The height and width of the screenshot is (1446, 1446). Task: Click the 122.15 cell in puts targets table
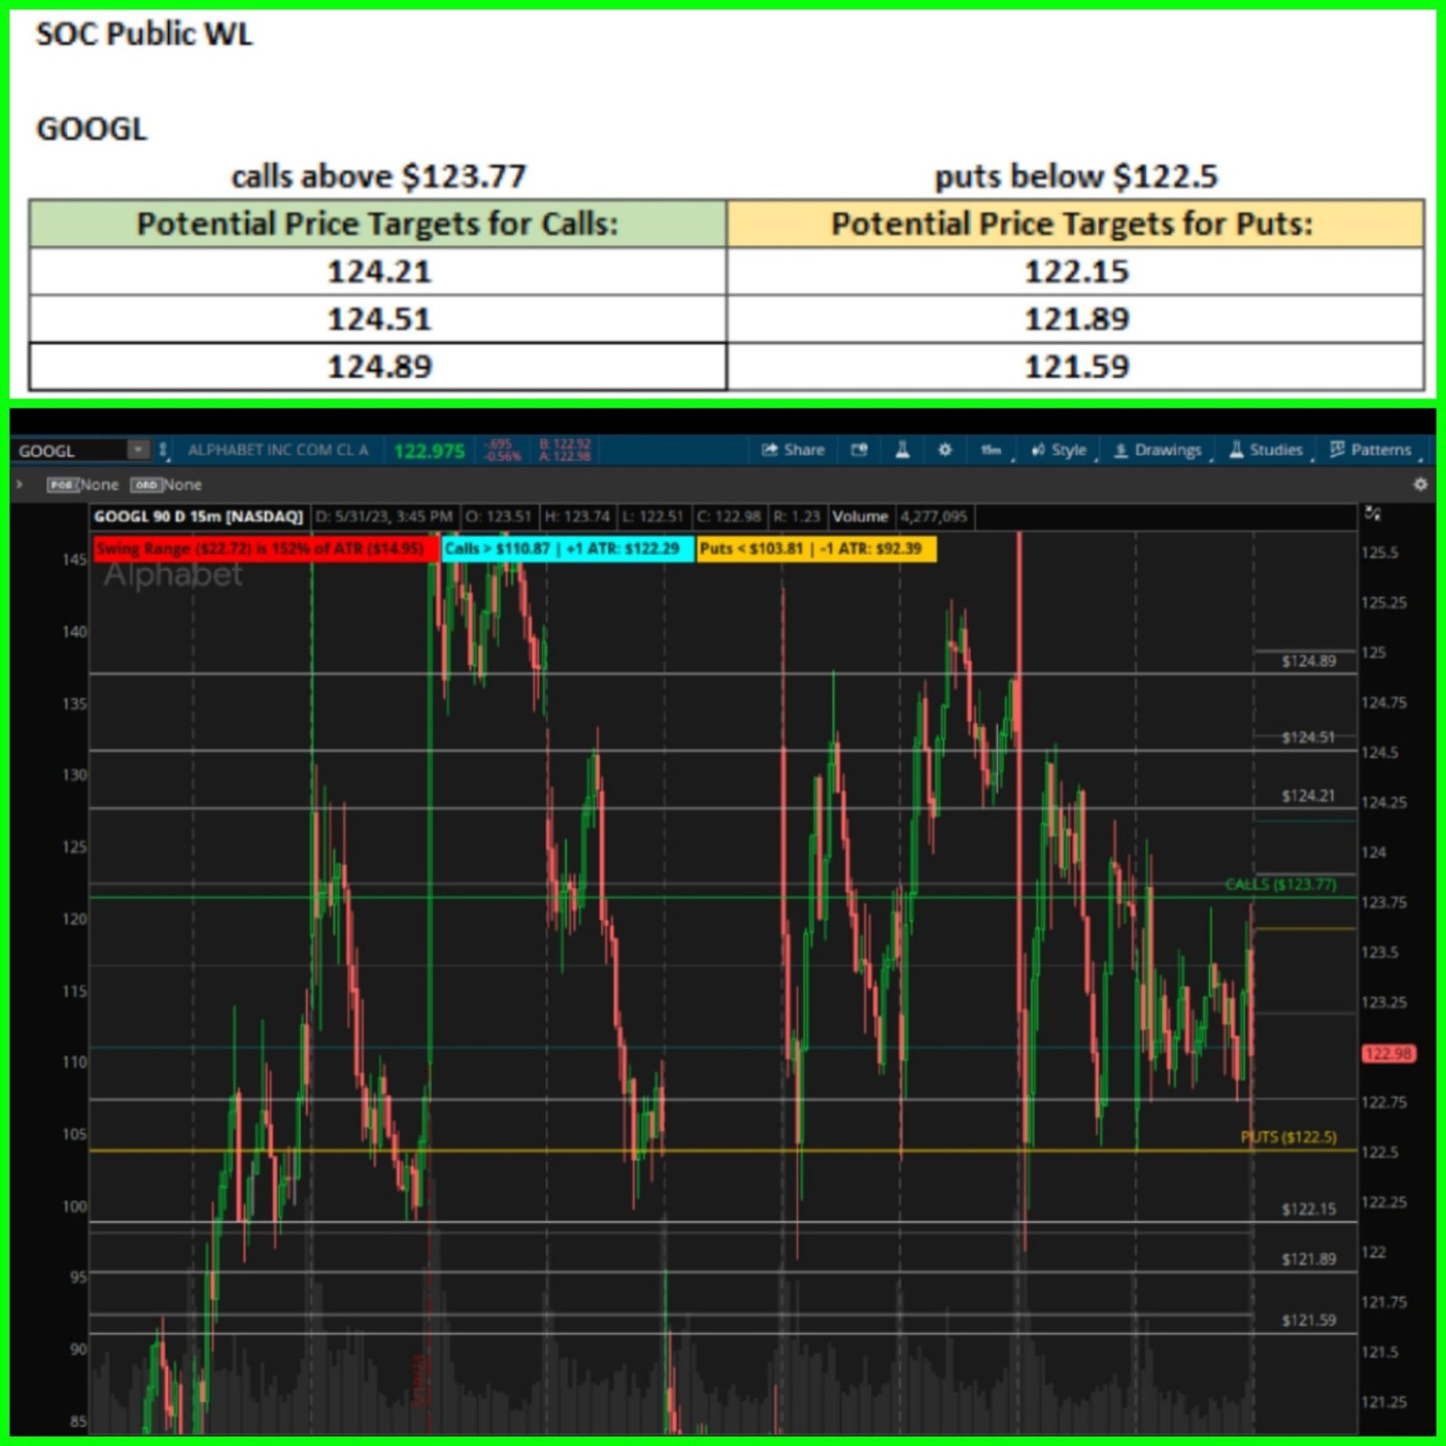1075,271
